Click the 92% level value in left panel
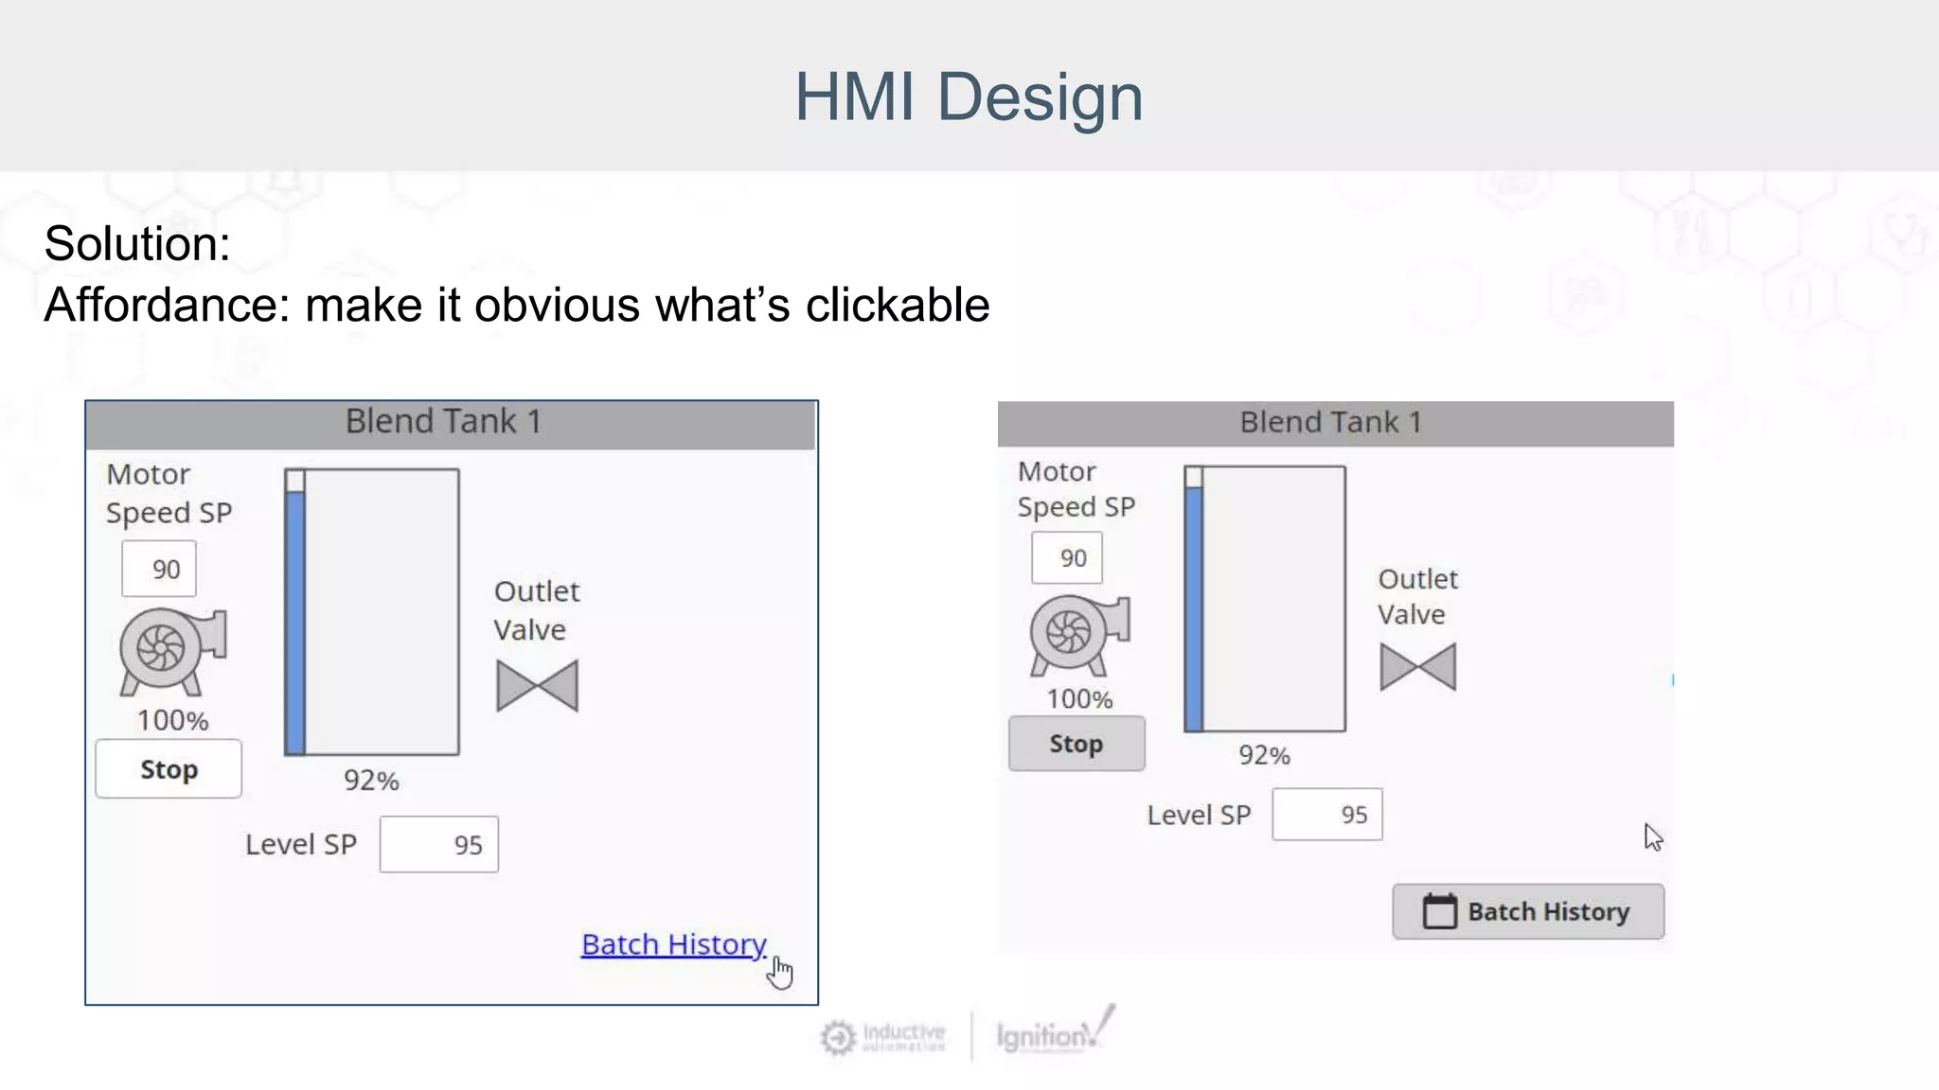 pos(371,781)
